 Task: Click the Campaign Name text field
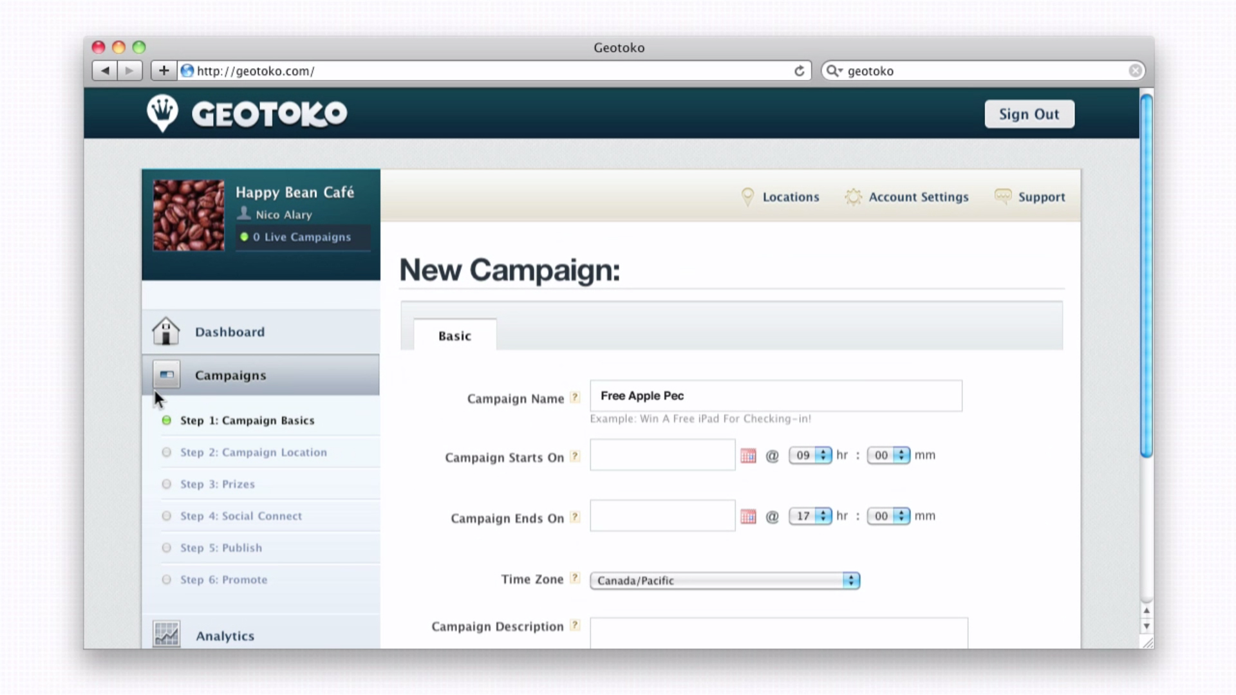tap(776, 396)
